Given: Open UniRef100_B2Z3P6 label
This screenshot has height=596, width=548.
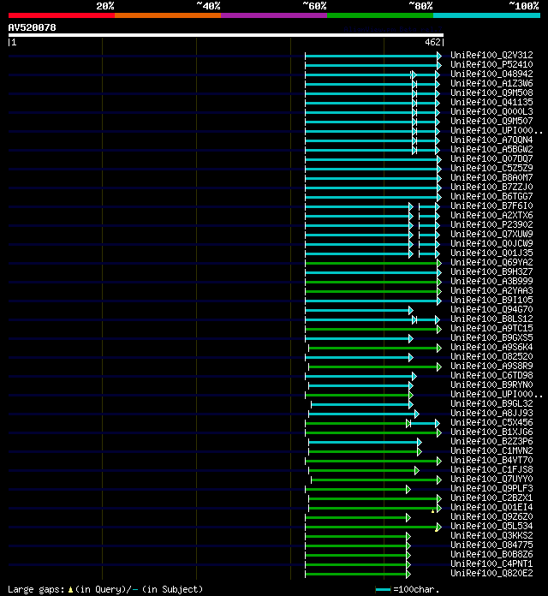Looking at the screenshot, I should pos(491,441).
